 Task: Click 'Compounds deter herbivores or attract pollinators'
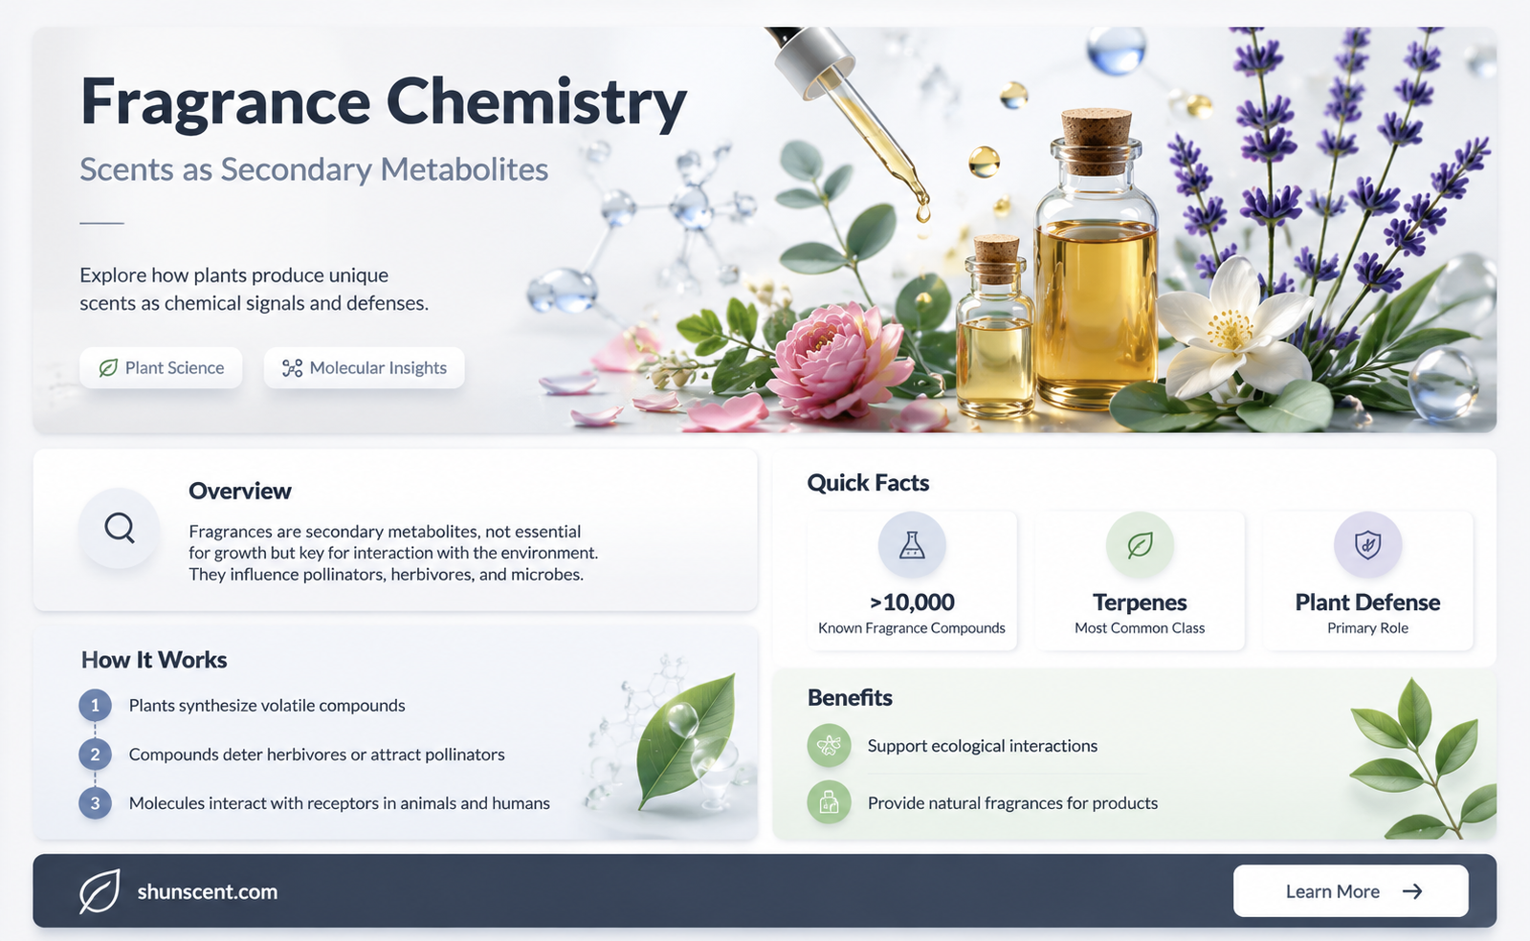(x=317, y=755)
